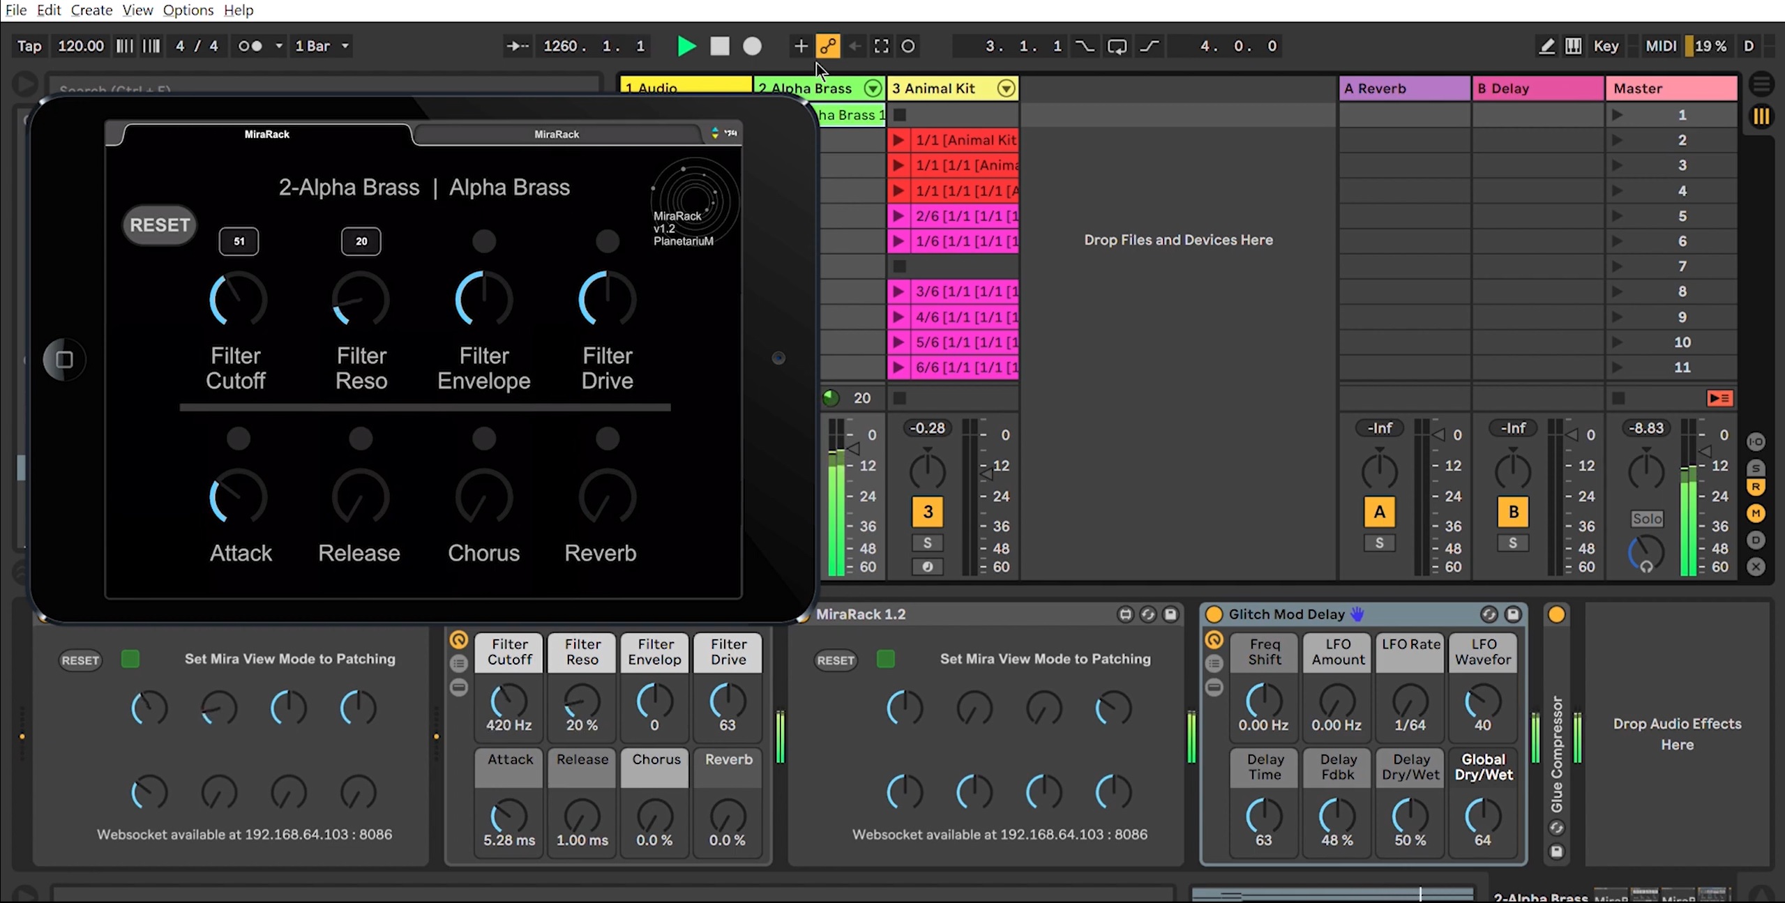Click the Glitch Mod Delay device activator
Screen dimensions: 1785x903
1214,614
